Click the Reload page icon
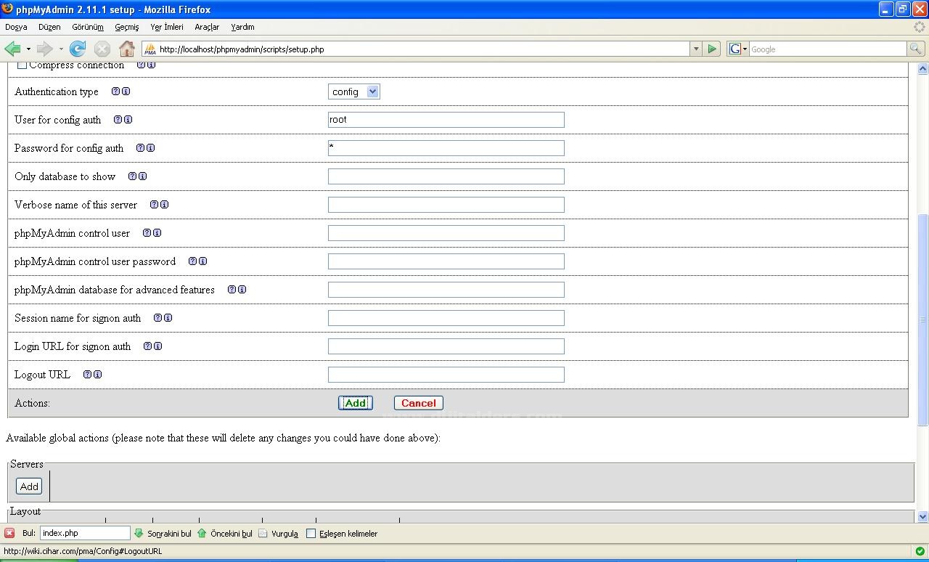 [x=77, y=49]
